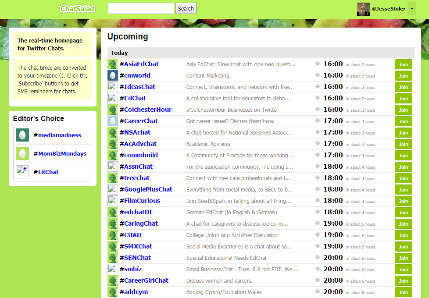Click the #AcAdvchat avatar icon
The height and width of the screenshot is (298, 429).
113,144
